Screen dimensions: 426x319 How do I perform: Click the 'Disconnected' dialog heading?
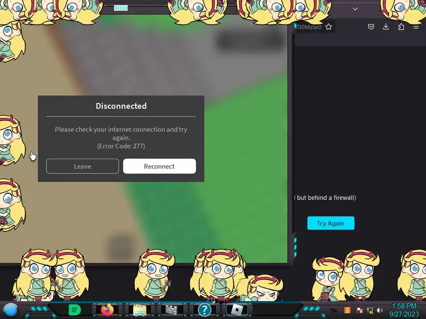pos(121,106)
